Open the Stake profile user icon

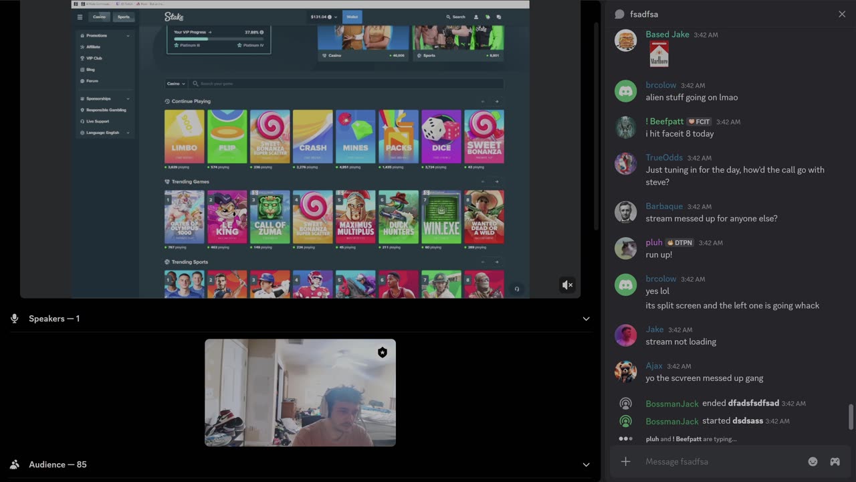476,17
